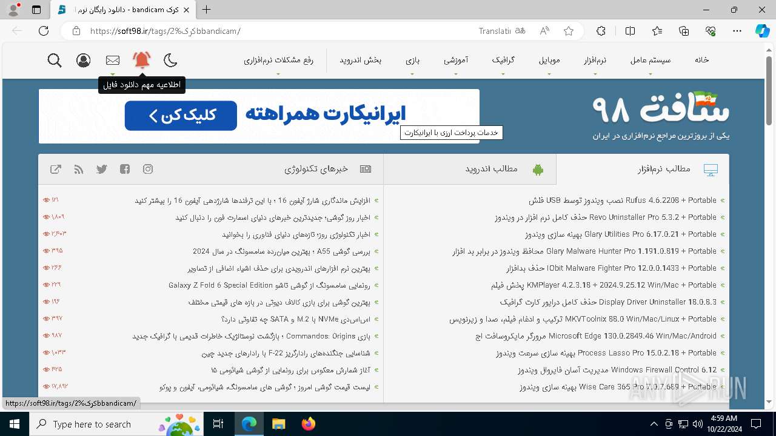Open KMPlayer 4.2.3.18 link
Image resolution: width=776 pixels, height=436 pixels.
(603, 285)
